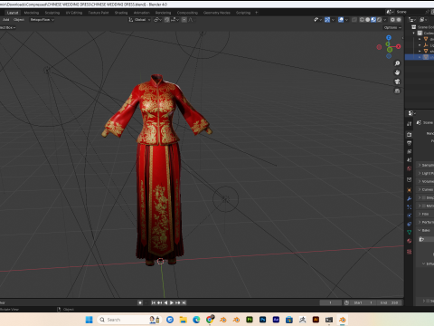Jump to the last frame
Screen dimensions: 434x326
click(184, 302)
